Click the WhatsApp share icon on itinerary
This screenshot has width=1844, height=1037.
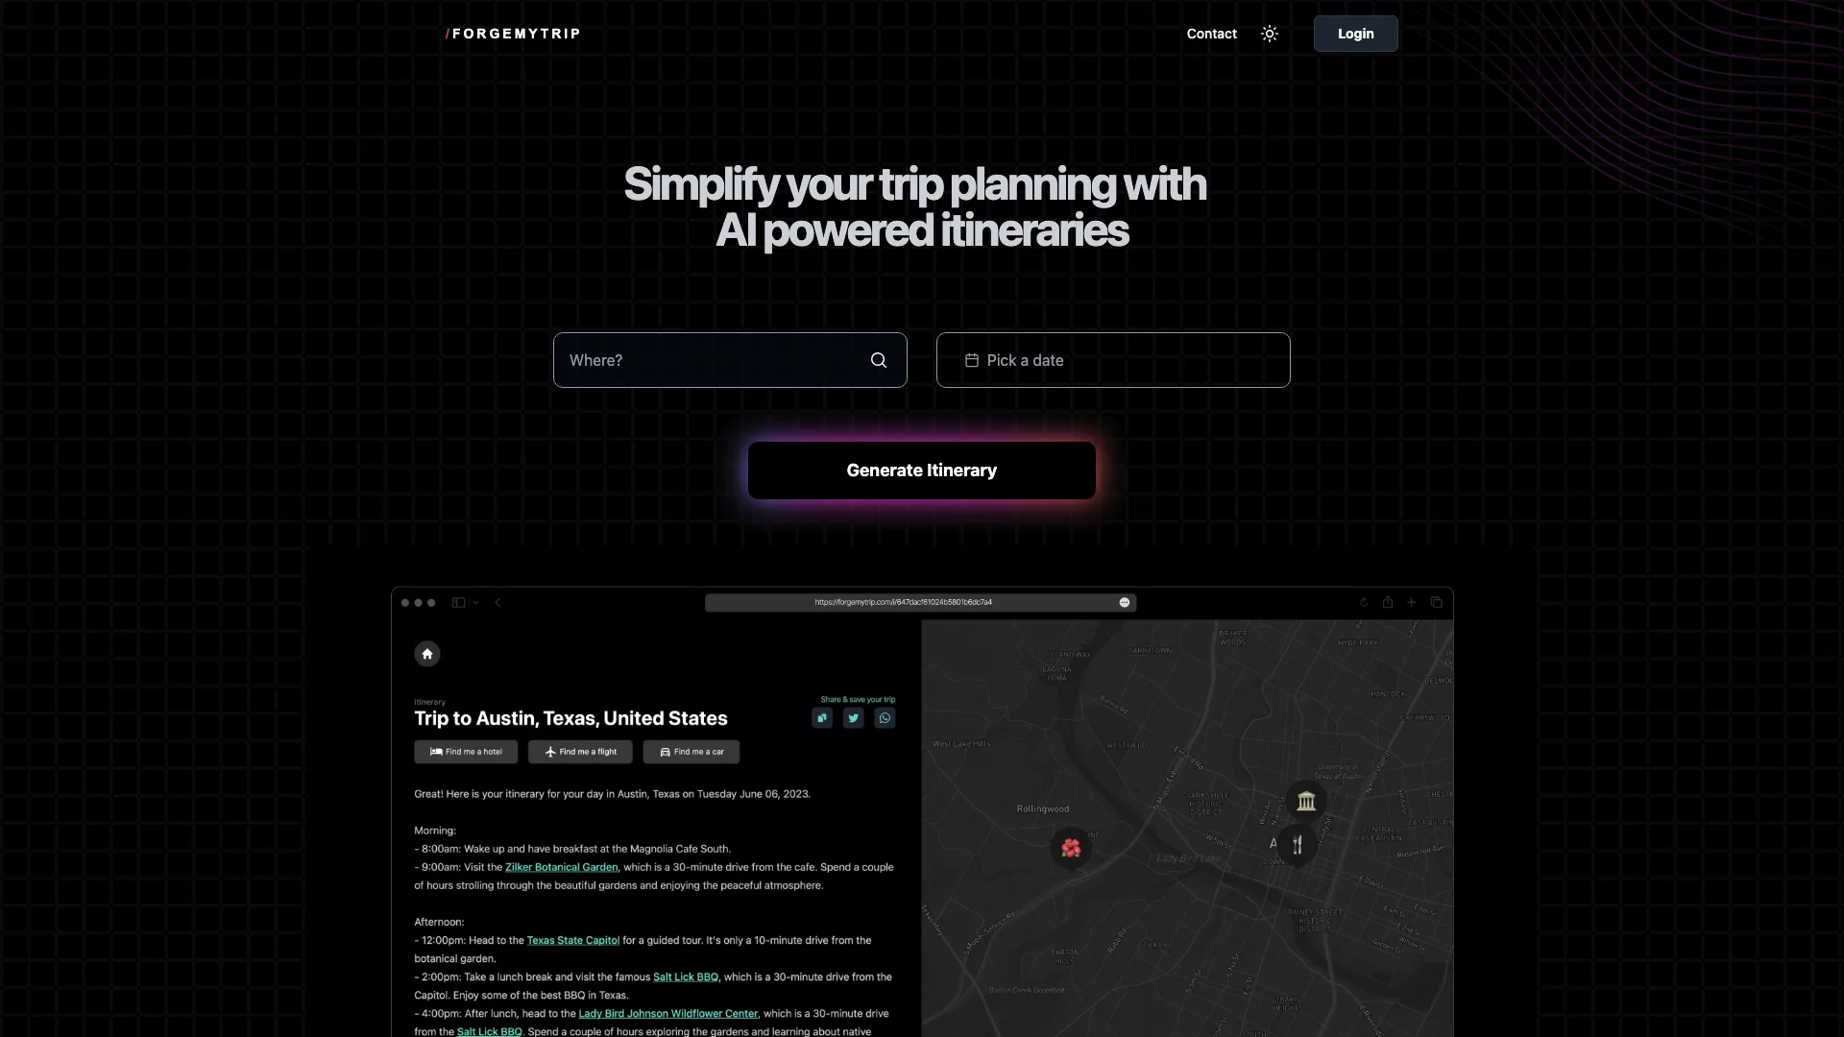tap(886, 716)
